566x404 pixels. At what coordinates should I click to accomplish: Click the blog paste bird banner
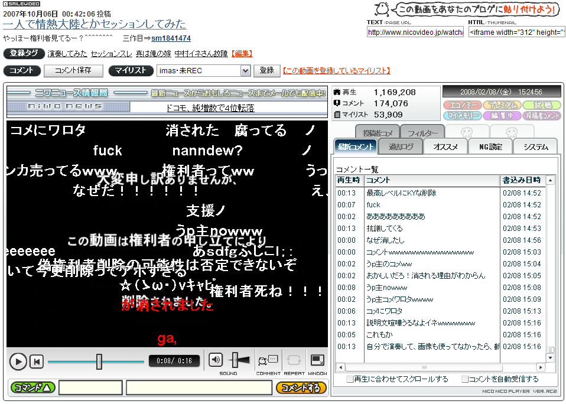(x=466, y=9)
